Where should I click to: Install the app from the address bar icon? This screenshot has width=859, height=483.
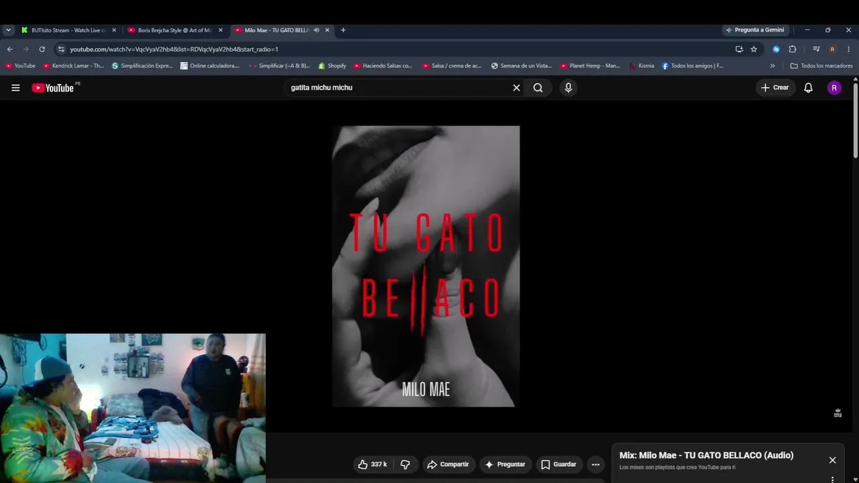pyautogui.click(x=739, y=49)
